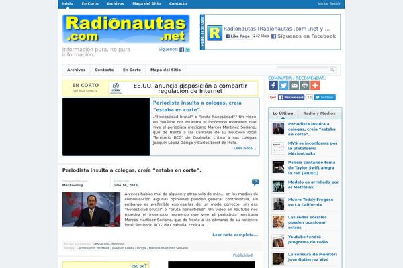Click Leer nota... link

244,148
